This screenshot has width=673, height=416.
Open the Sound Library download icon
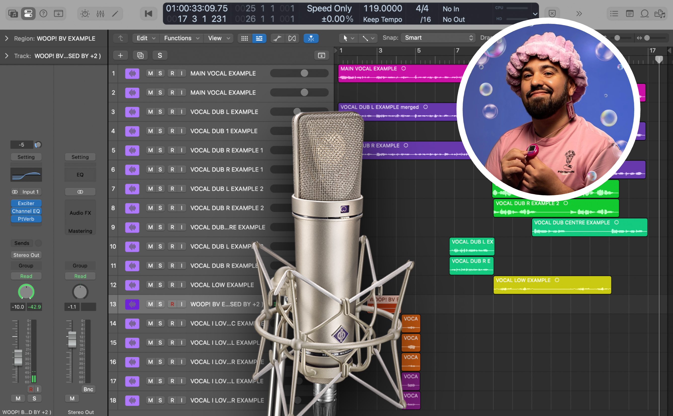point(58,13)
